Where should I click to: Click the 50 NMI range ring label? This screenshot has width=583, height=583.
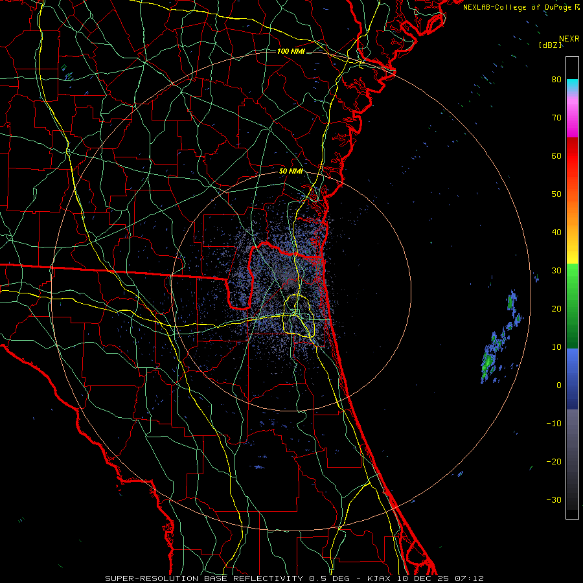(291, 171)
